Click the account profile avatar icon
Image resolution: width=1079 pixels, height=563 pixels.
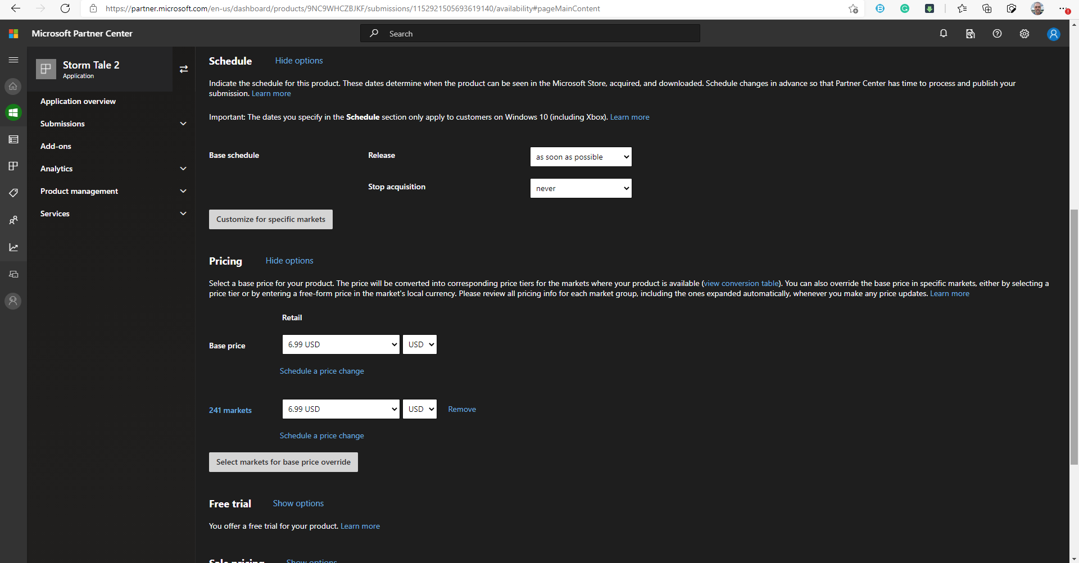pyautogui.click(x=1053, y=33)
